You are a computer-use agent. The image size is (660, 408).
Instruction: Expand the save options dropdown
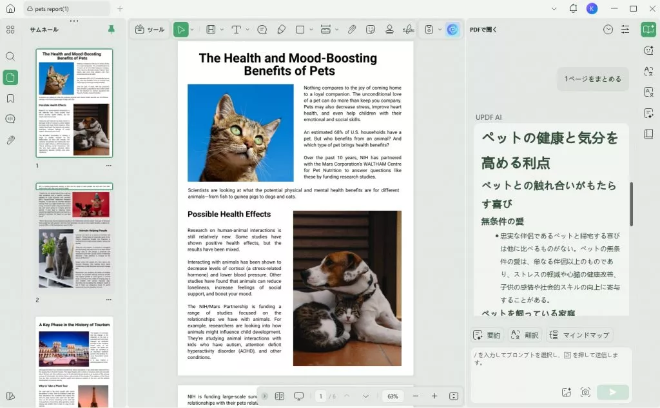[440, 30]
